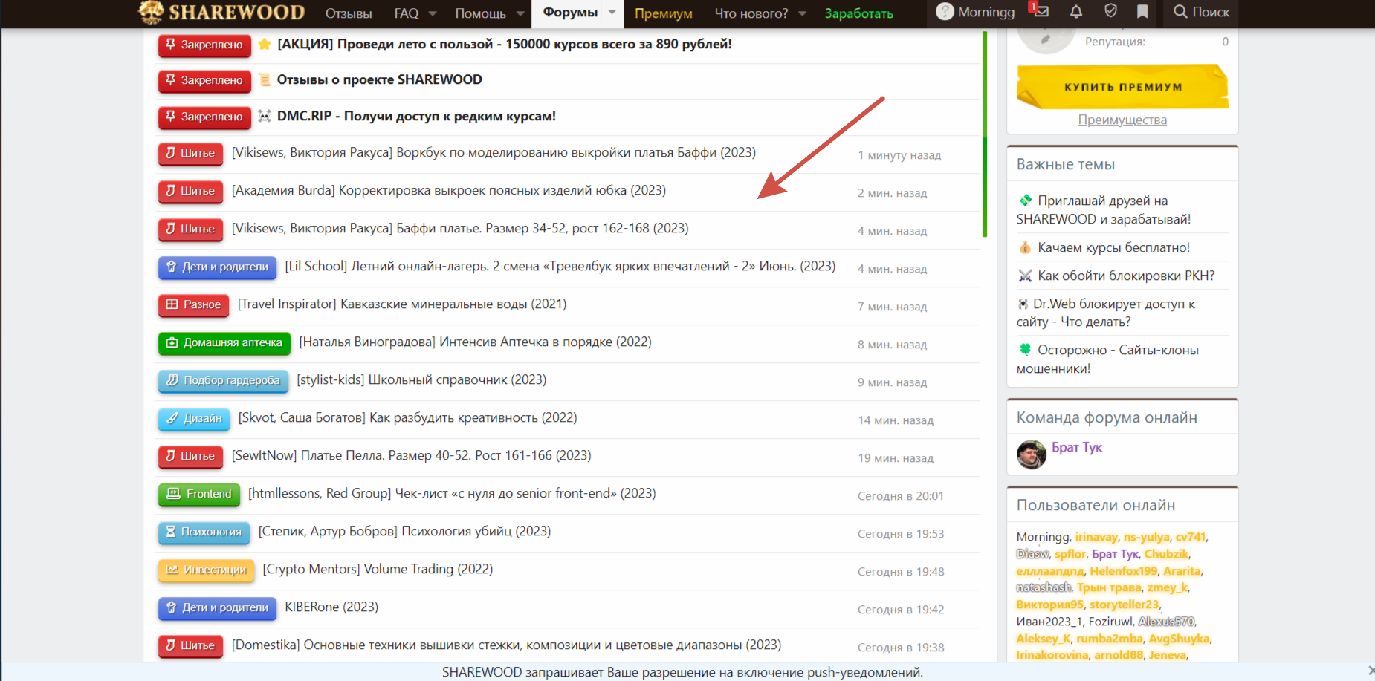The height and width of the screenshot is (681, 1375).
Task: Click the Инвестиции category tag
Action: pyautogui.click(x=206, y=570)
